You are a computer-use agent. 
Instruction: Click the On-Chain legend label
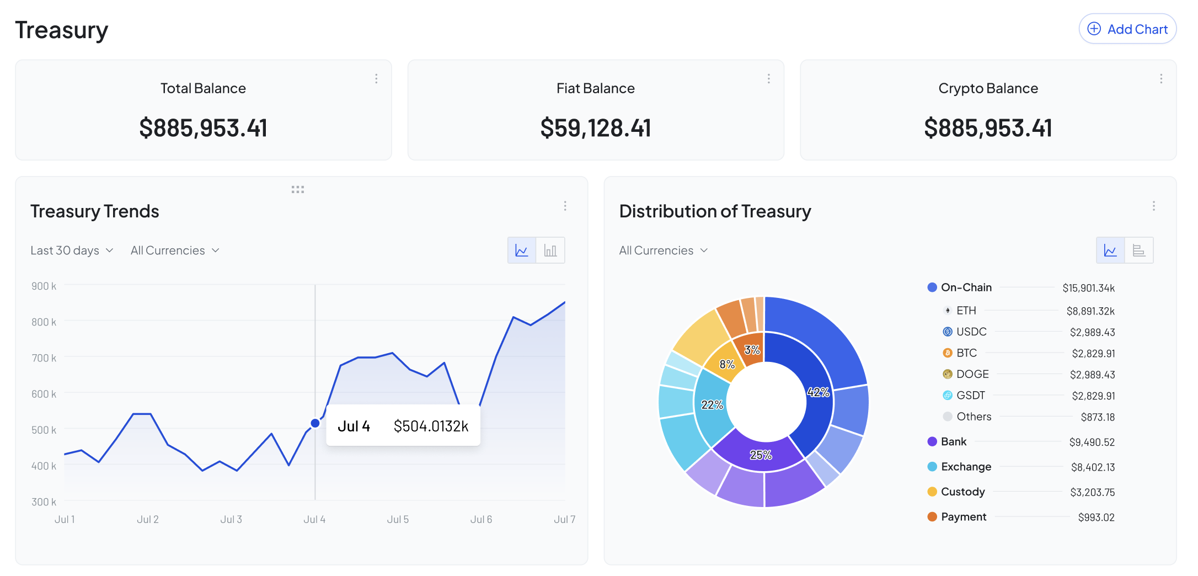point(966,287)
